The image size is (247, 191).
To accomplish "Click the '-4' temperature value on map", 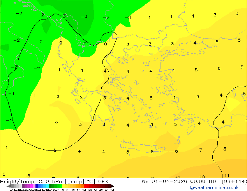I will [84, 17].
